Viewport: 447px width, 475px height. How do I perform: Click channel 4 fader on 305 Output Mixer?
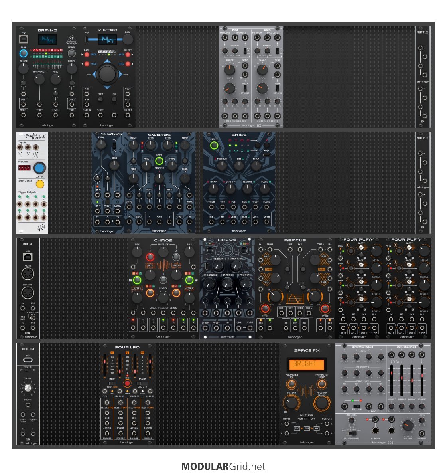pyautogui.click(x=421, y=380)
